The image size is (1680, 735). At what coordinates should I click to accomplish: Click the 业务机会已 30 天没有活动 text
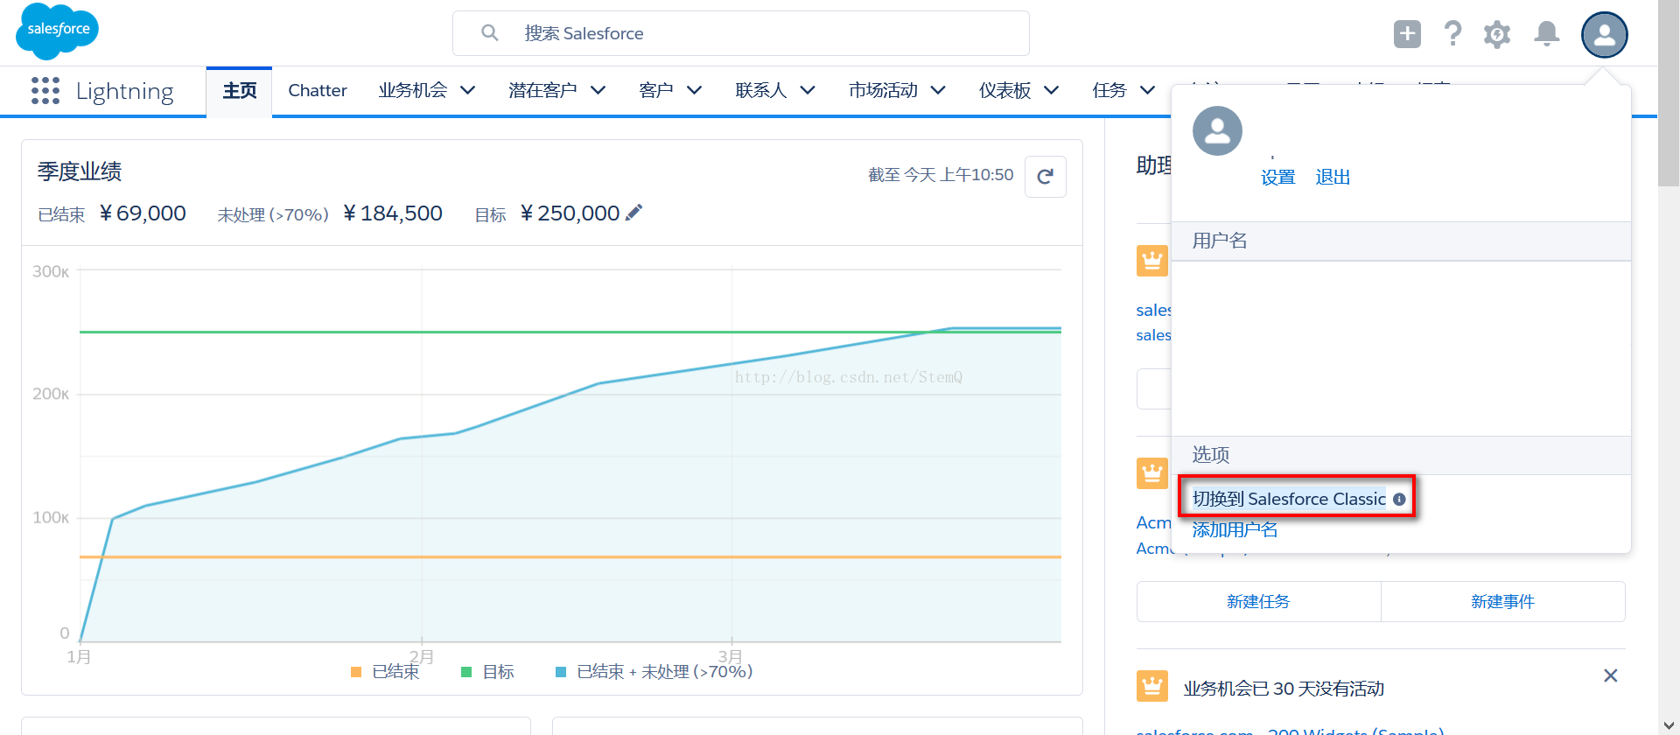click(1284, 689)
